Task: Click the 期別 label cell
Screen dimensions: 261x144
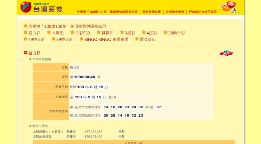Action: click(51, 77)
